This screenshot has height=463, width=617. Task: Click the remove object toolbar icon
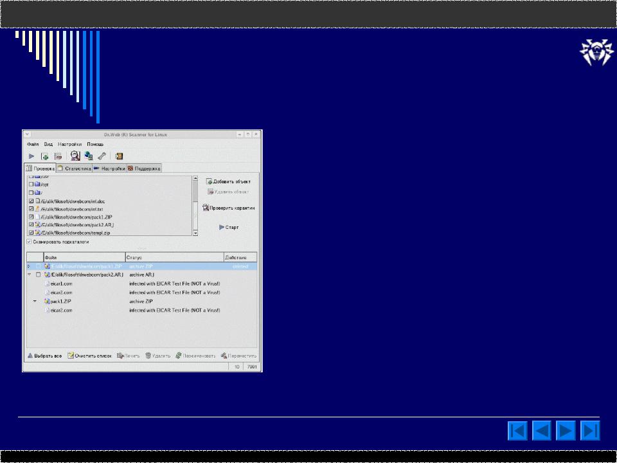pos(58,156)
